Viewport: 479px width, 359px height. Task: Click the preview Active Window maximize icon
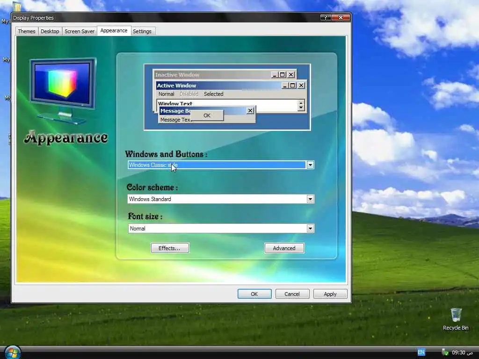(x=293, y=86)
